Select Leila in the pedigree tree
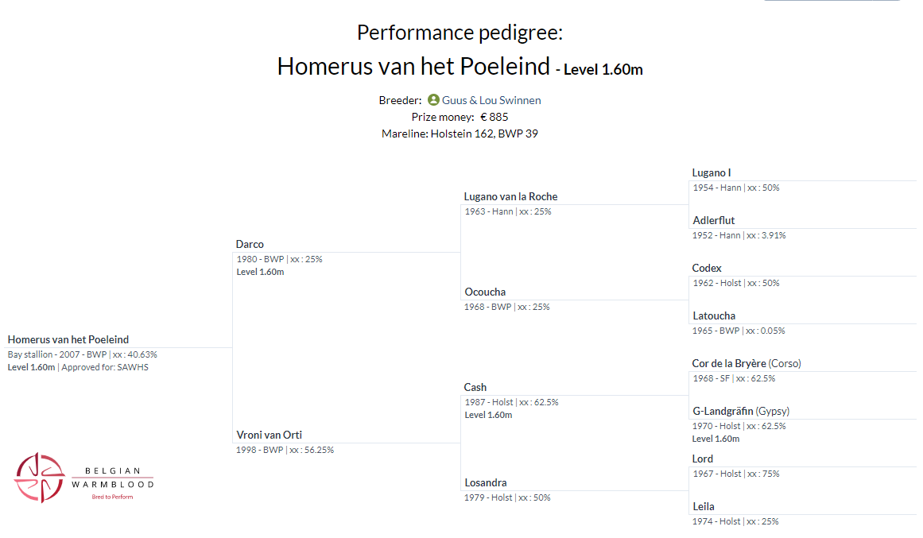Image resolution: width=923 pixels, height=538 pixels. pyautogui.click(x=703, y=506)
